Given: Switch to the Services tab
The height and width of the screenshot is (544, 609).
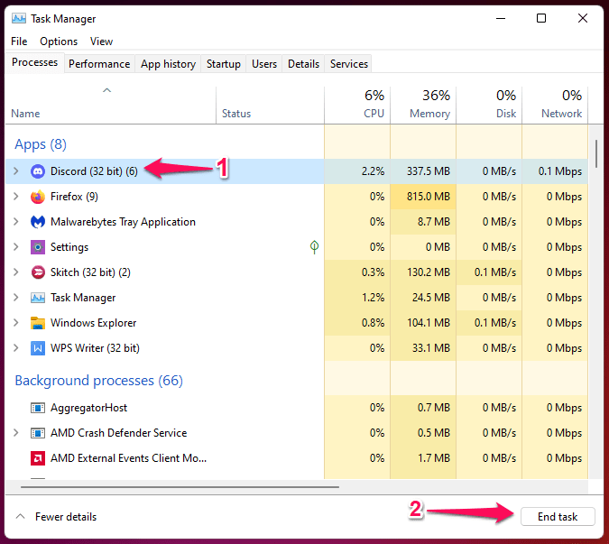Looking at the screenshot, I should tap(349, 64).
